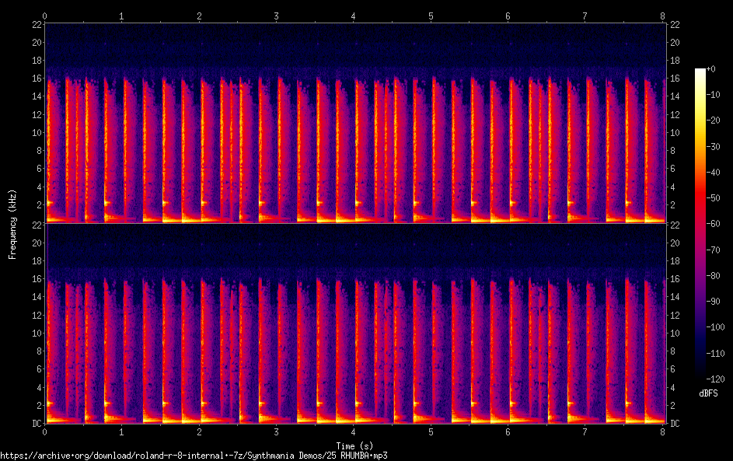Select the "-40" label on the dBFS scale

pos(714,172)
